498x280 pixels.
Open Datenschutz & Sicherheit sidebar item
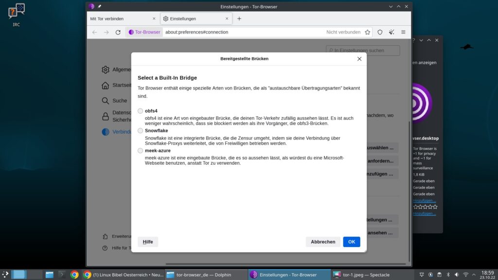(x=117, y=116)
